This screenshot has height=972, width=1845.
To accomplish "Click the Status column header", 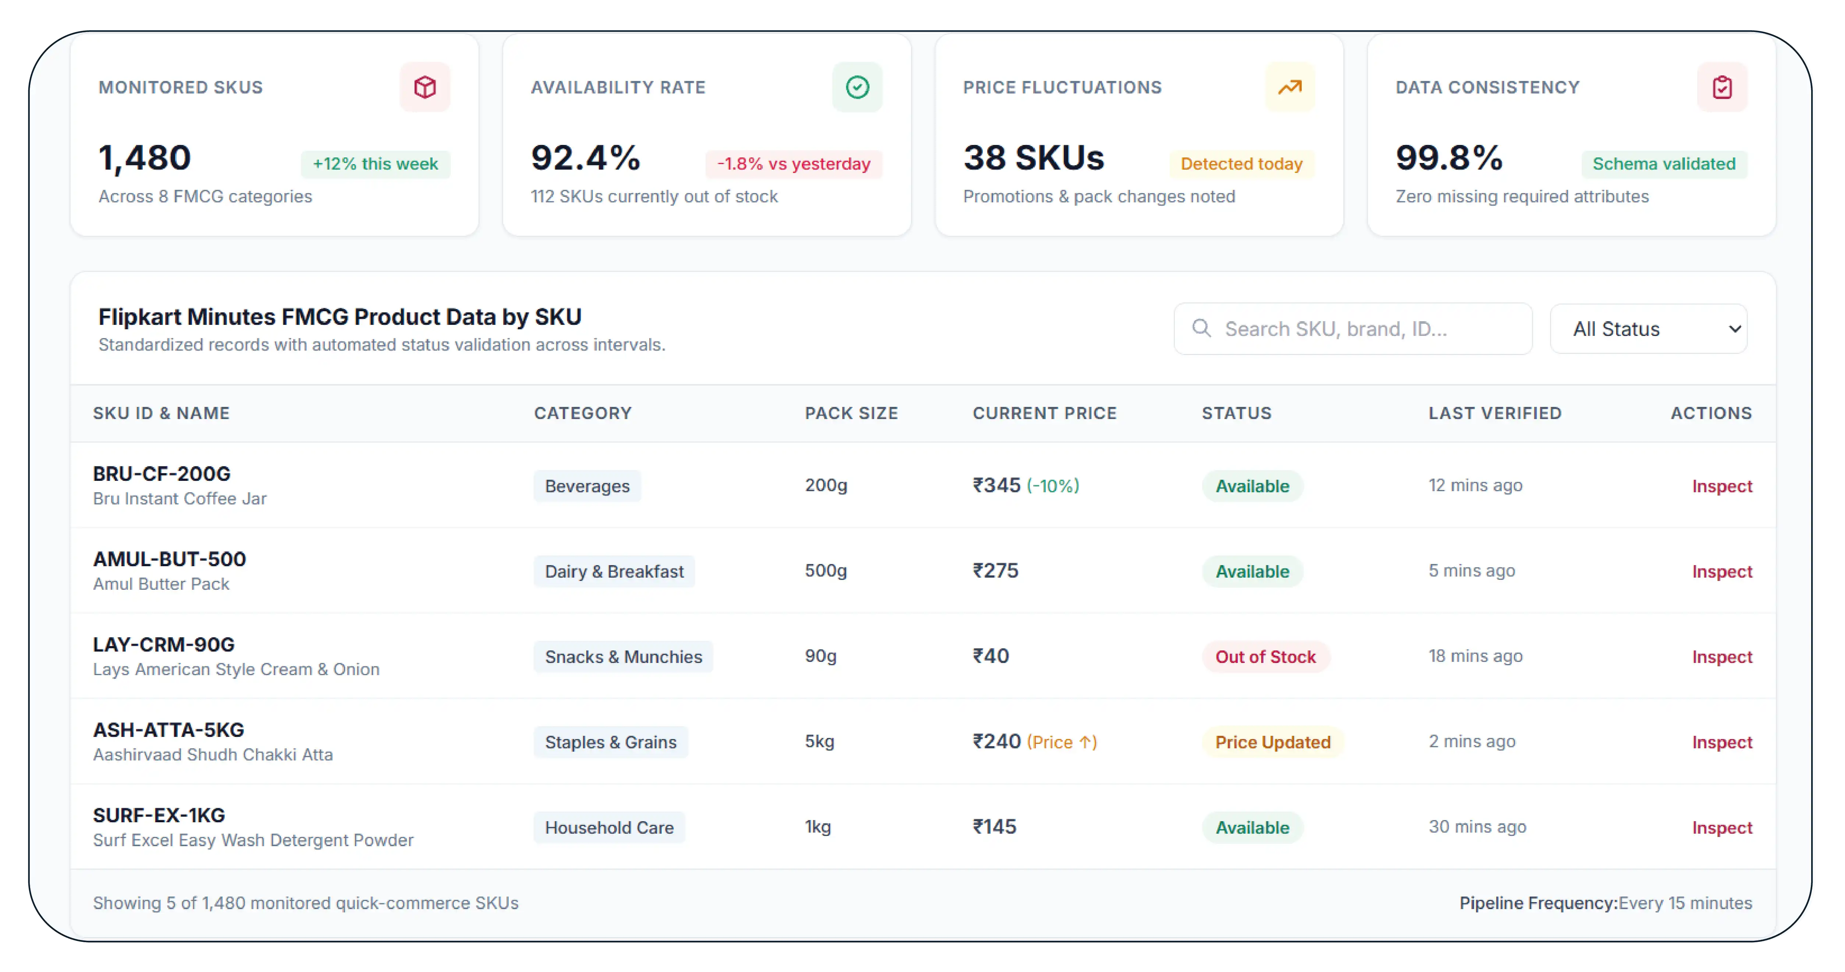I will tap(1237, 412).
